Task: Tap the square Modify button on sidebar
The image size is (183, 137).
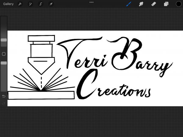Action: click(4, 54)
